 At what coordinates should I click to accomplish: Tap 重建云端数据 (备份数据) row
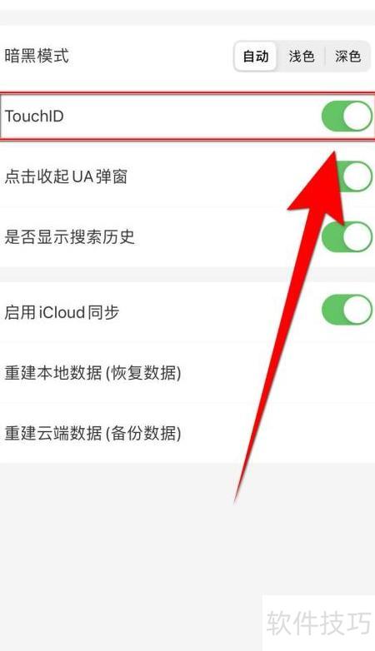pyautogui.click(x=187, y=433)
